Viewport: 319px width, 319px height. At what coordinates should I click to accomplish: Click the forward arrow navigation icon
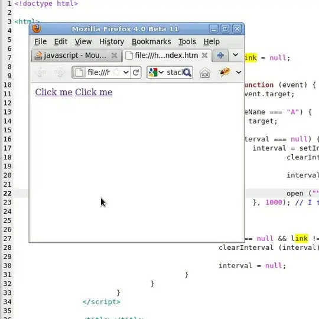(60, 72)
